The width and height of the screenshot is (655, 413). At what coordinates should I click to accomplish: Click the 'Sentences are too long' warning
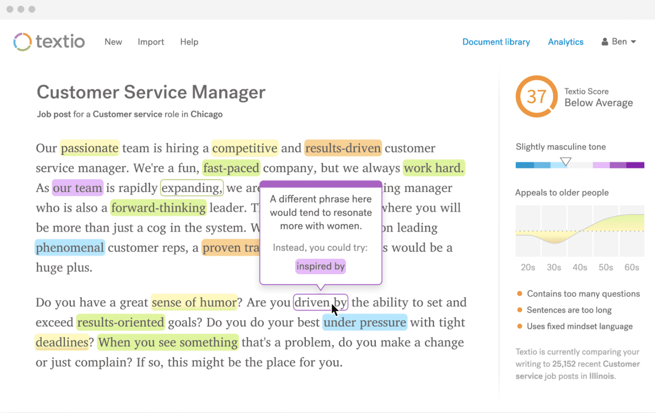point(569,310)
